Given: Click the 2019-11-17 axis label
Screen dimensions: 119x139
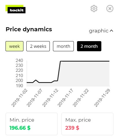Looking at the screenshot, I should click(x=65, y=98).
